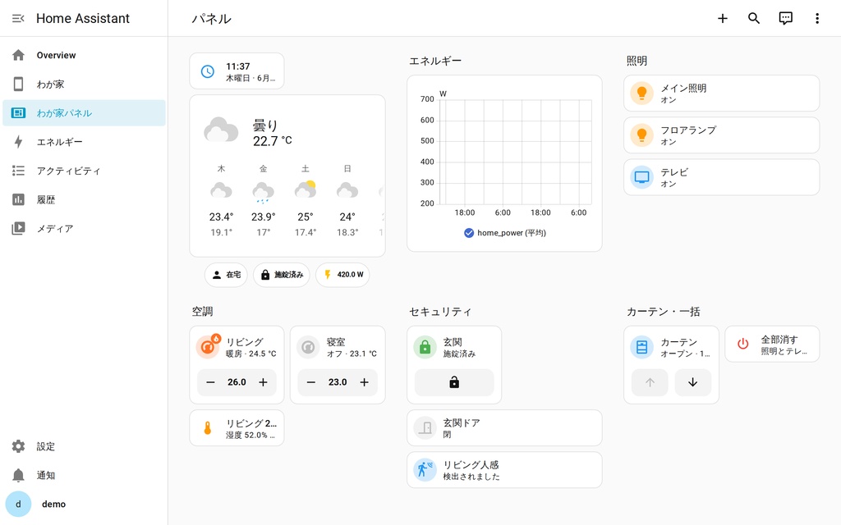Click the リビング thermostat heating icon
This screenshot has width=841, height=525.
click(x=208, y=347)
